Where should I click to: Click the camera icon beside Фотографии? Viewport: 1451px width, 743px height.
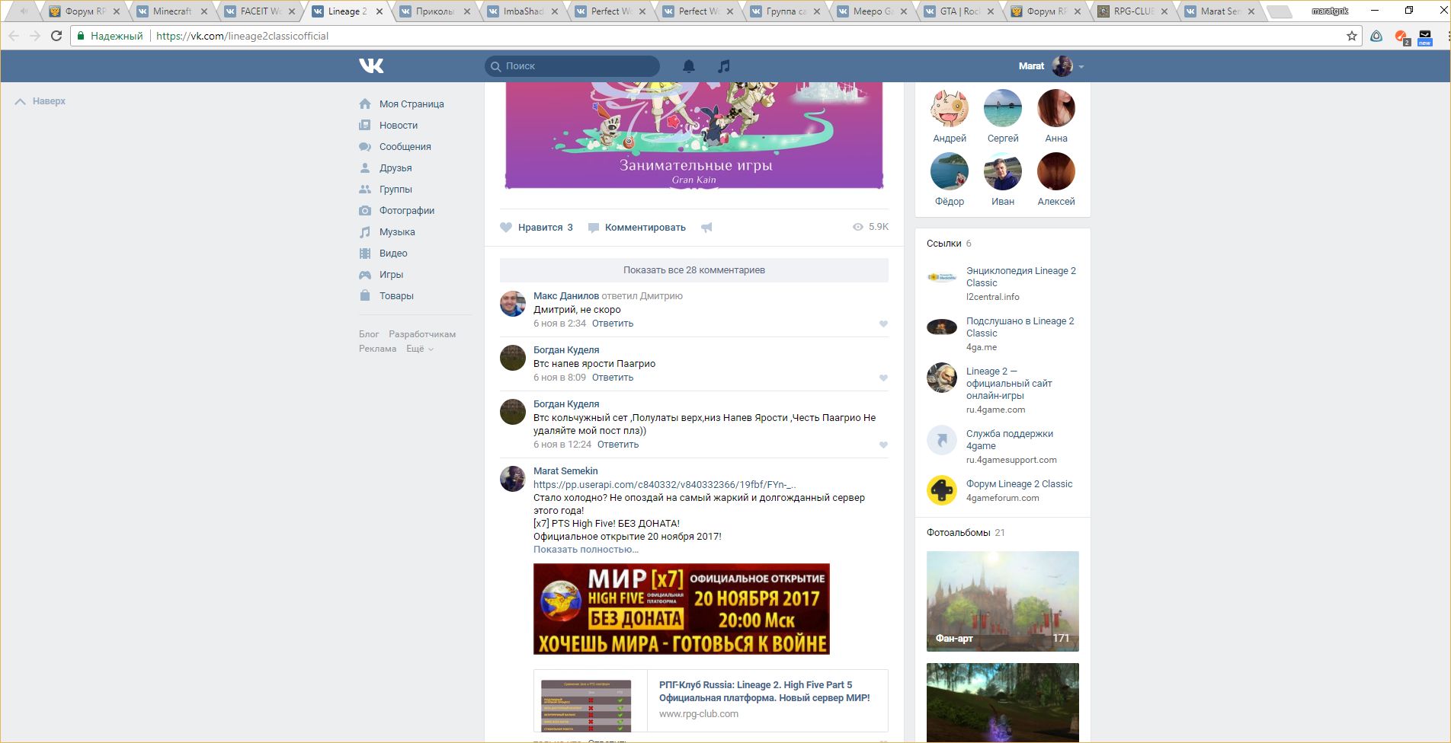[365, 211]
